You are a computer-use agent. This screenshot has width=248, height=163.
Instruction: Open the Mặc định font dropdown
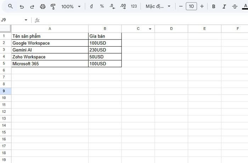coord(158,6)
